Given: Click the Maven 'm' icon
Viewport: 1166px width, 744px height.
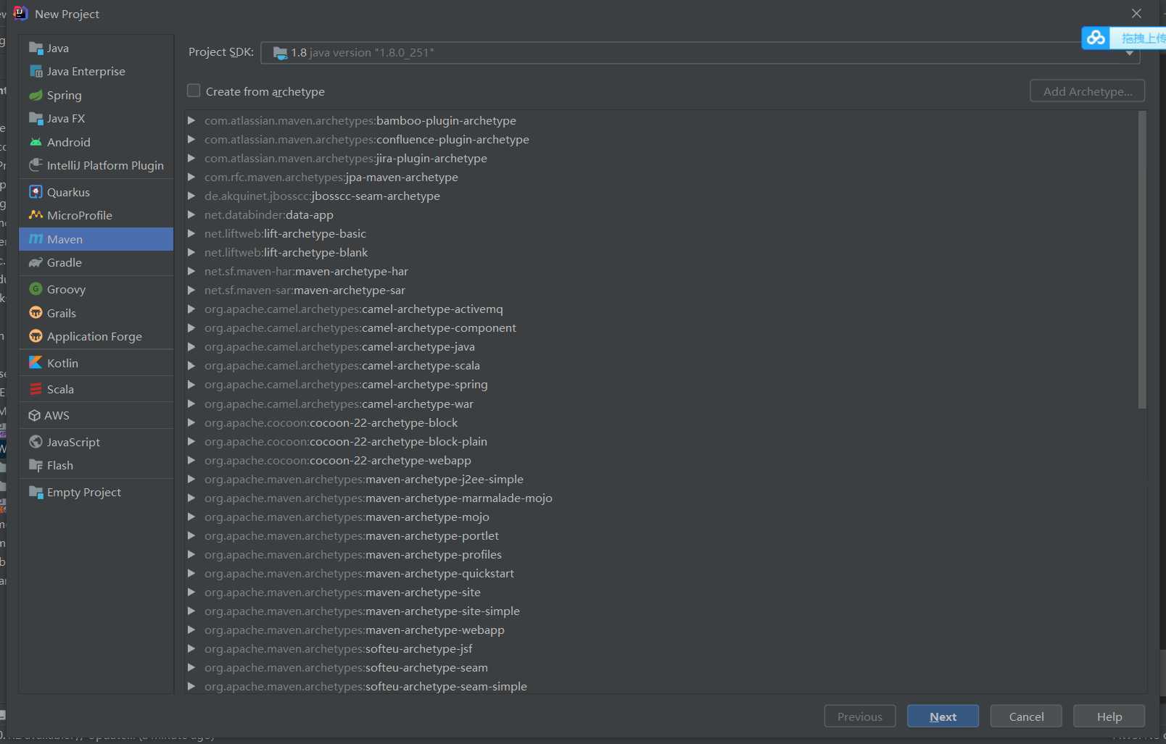Looking at the screenshot, I should (x=36, y=239).
